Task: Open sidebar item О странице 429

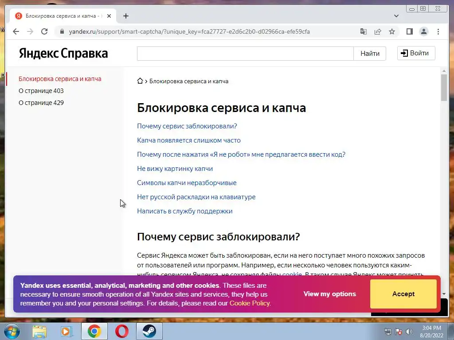Action: point(41,103)
